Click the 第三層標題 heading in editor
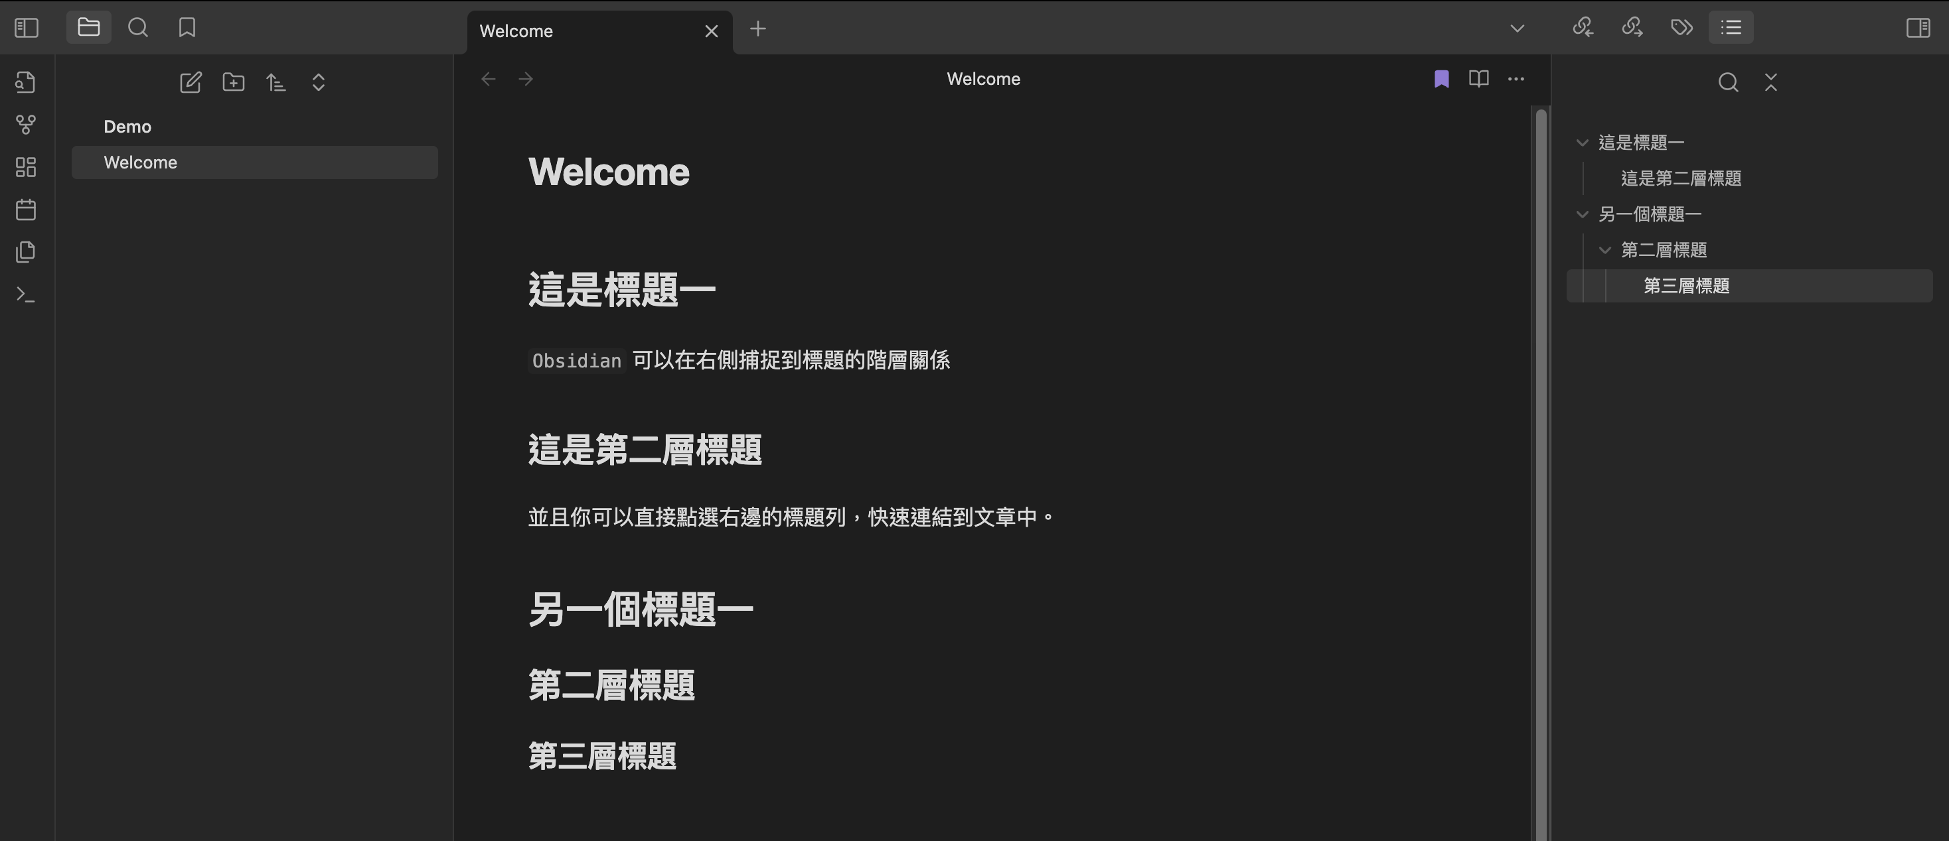The image size is (1949, 841). click(602, 756)
